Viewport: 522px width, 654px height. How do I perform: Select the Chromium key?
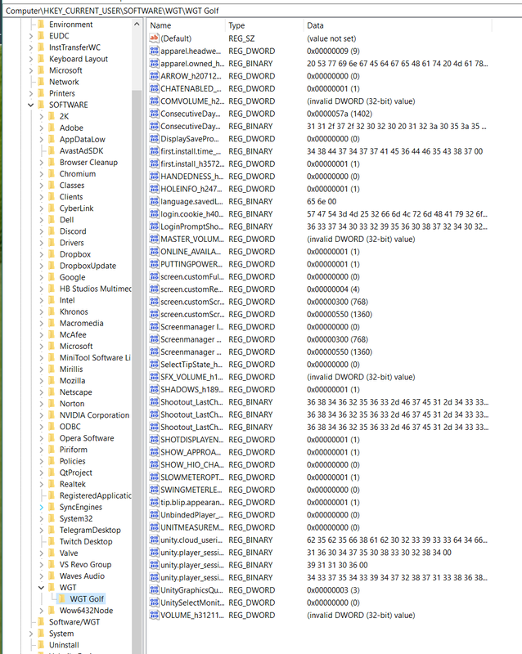click(77, 173)
